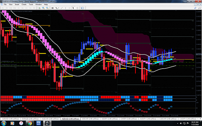Switch to the USDCHF-5,H8 chart tab
Screen dimensions: 202x126
click(x=90, y=119)
